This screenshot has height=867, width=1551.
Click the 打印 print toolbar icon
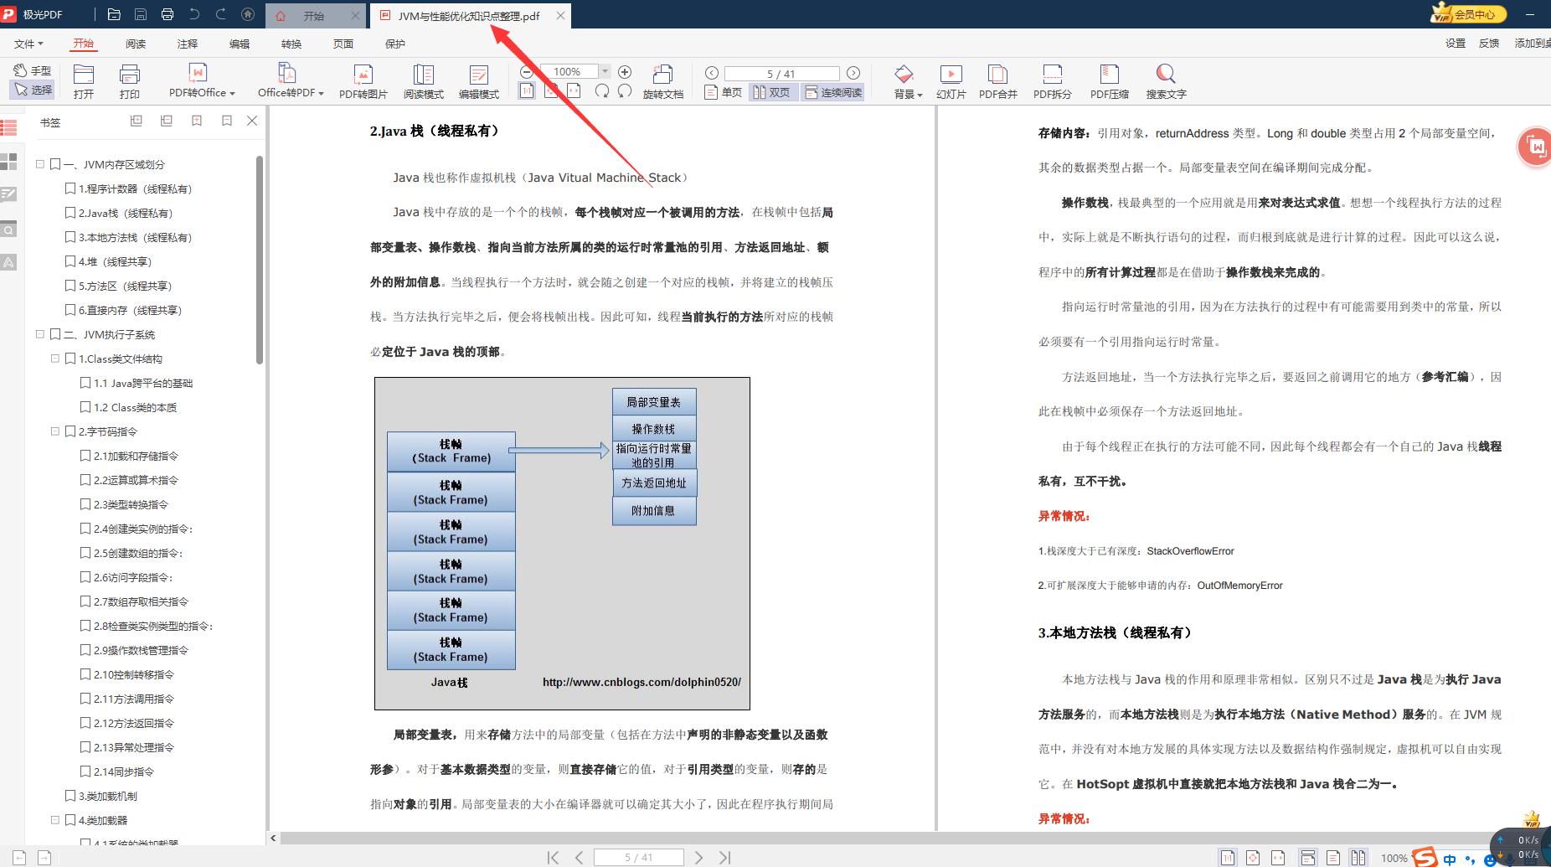tap(130, 81)
